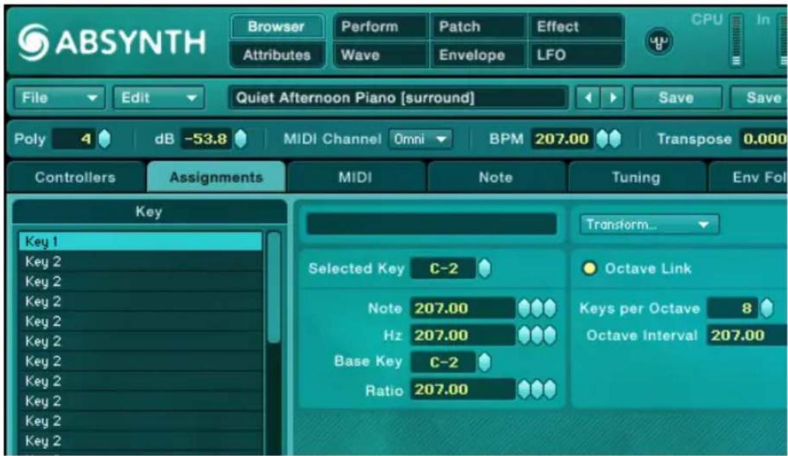Click the Key list scrollbar

[274, 288]
